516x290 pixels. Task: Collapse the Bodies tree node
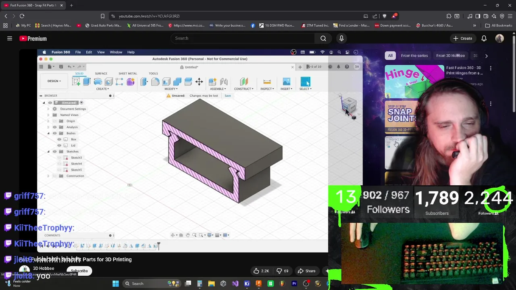click(48, 133)
